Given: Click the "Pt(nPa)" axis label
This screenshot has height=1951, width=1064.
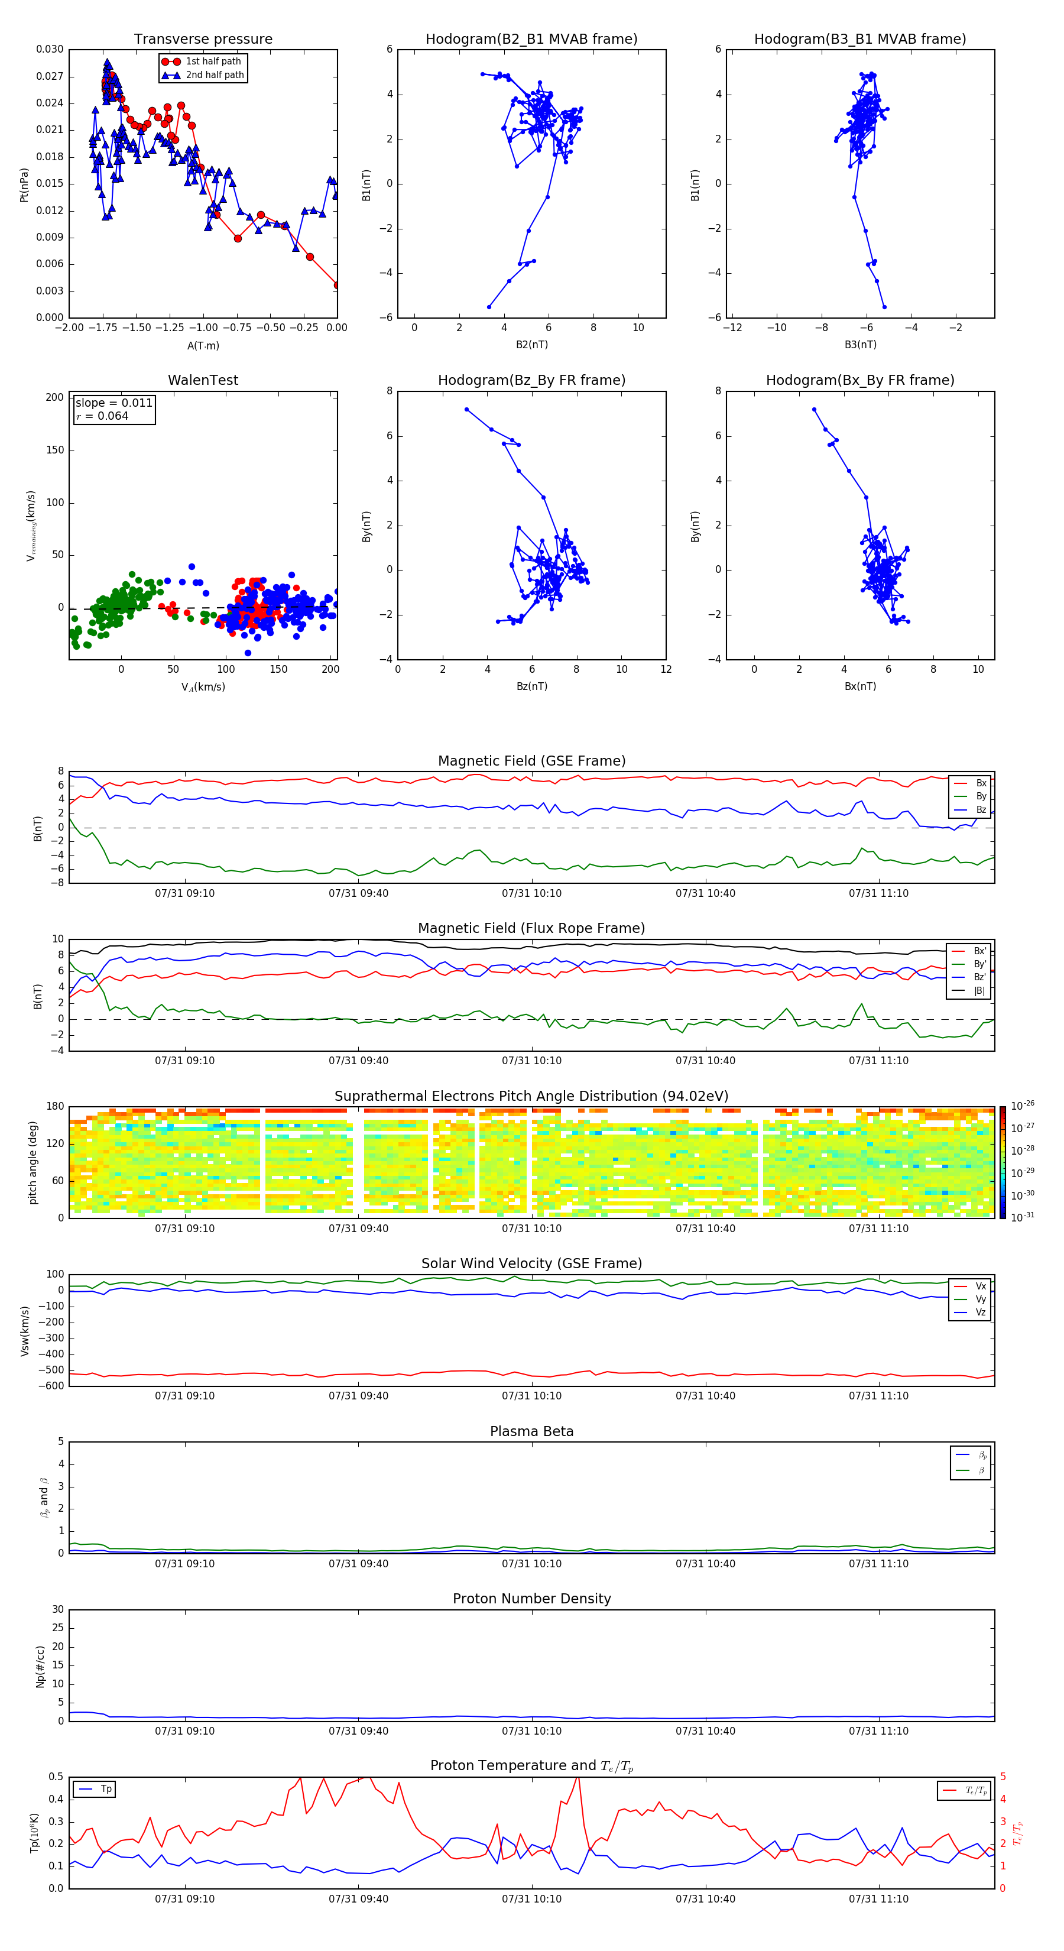Looking at the screenshot, I should click(24, 184).
